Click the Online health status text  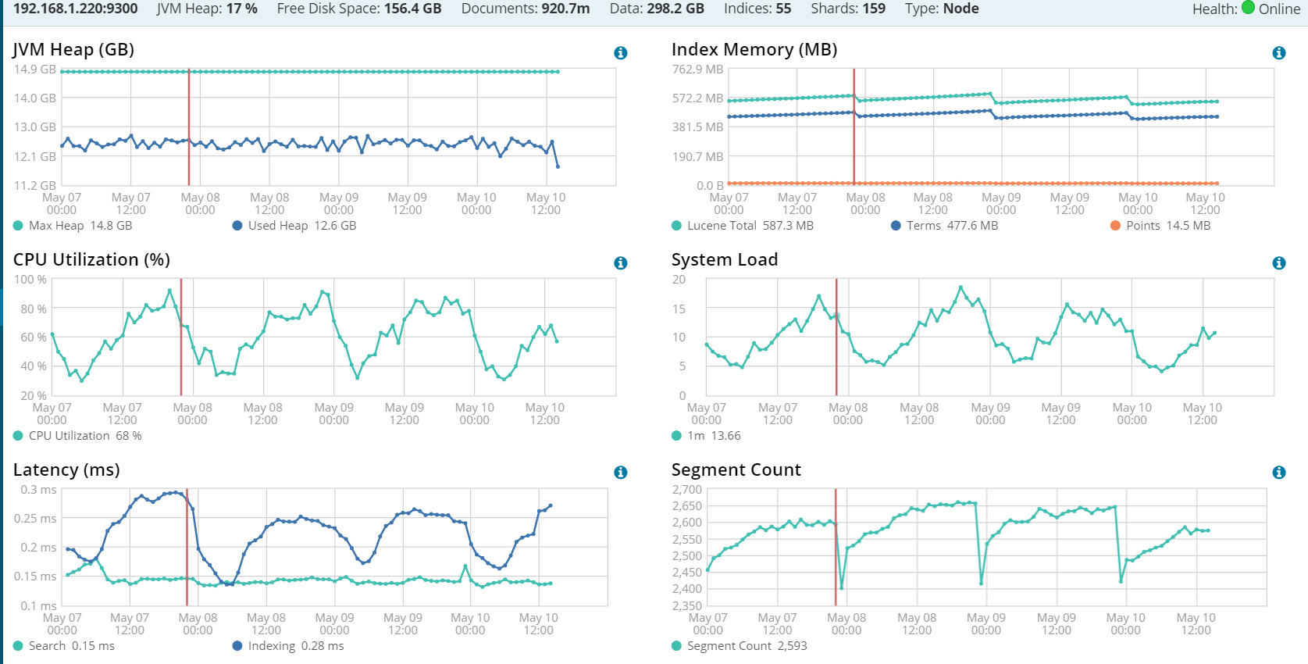click(1279, 9)
